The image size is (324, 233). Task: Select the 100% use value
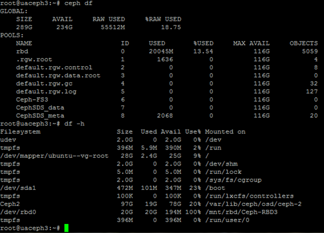tap(193, 212)
